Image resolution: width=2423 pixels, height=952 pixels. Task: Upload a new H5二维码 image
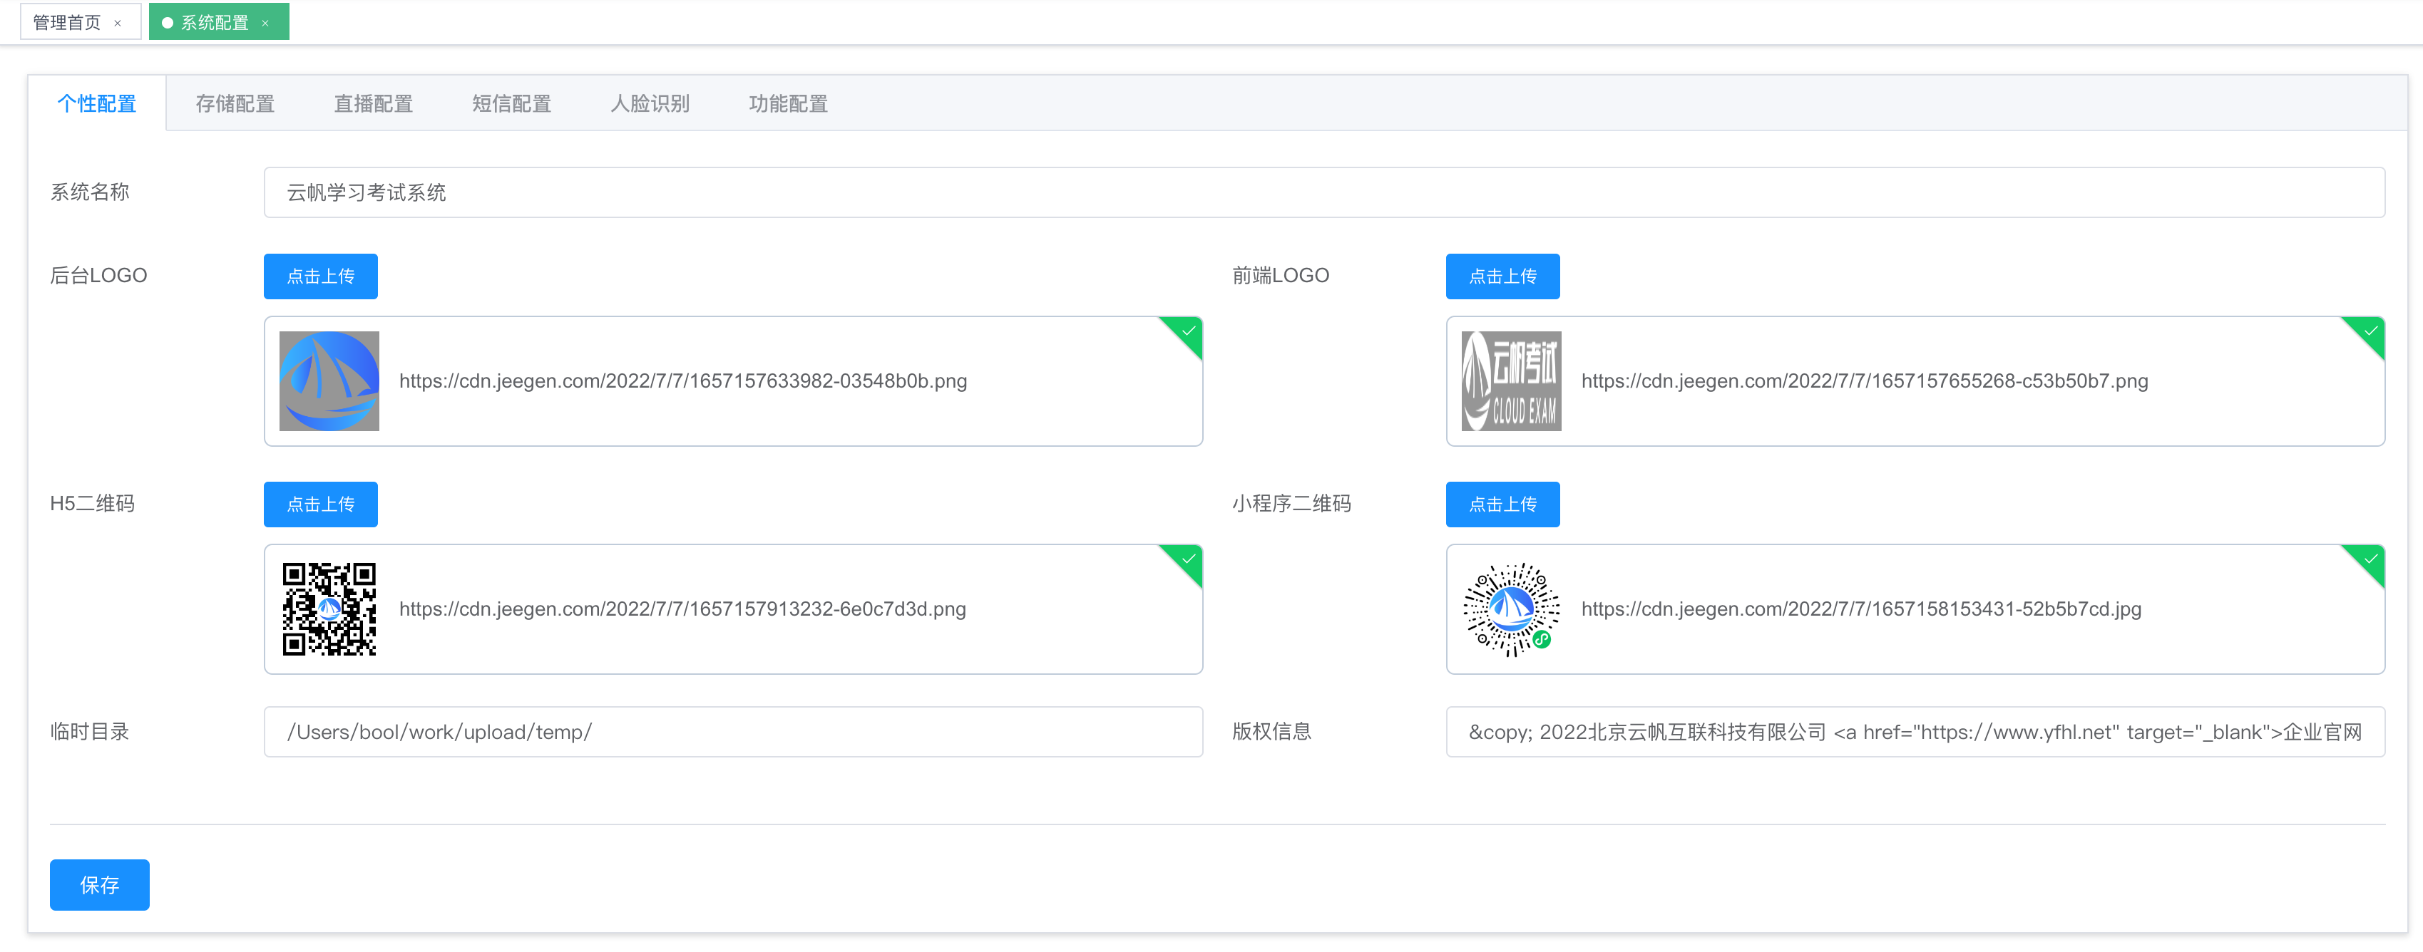[x=321, y=505]
